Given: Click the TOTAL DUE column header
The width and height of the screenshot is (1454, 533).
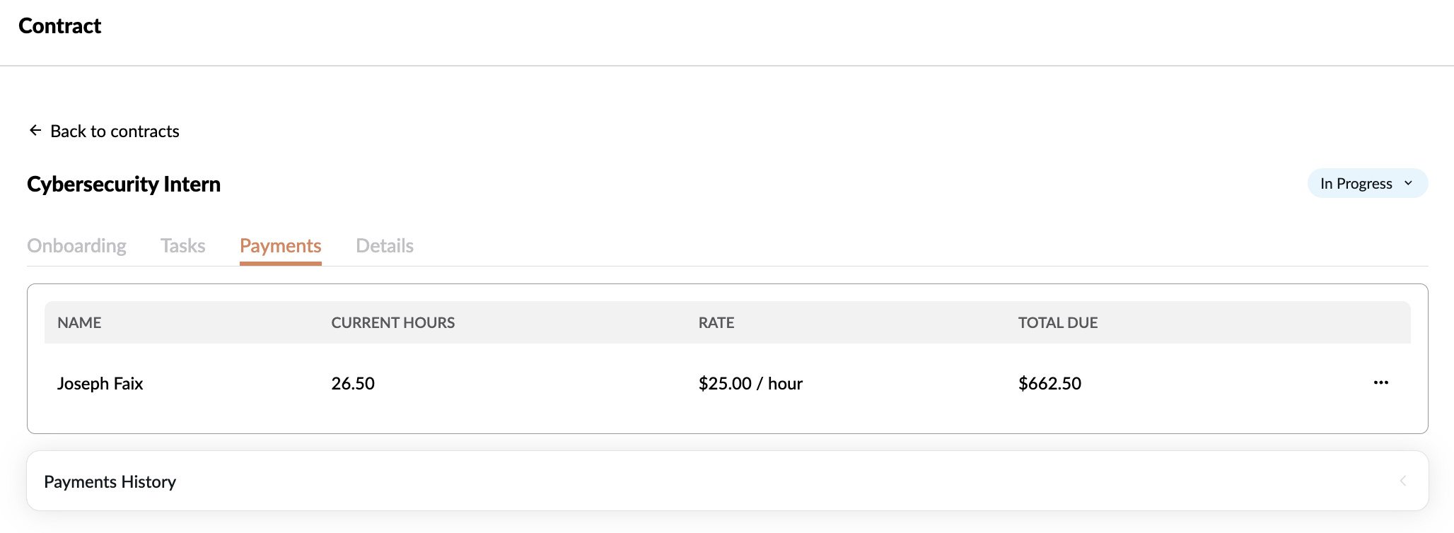Looking at the screenshot, I should [x=1057, y=323].
